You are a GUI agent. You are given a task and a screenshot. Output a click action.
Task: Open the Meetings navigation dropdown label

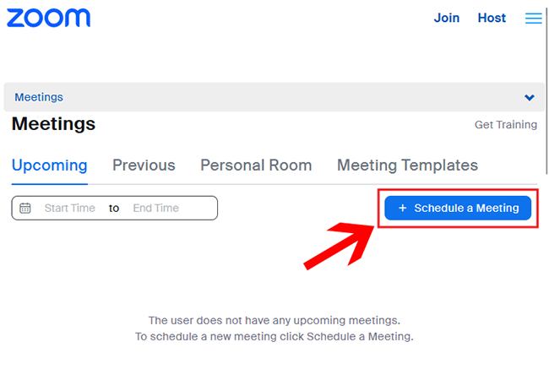[x=39, y=98]
